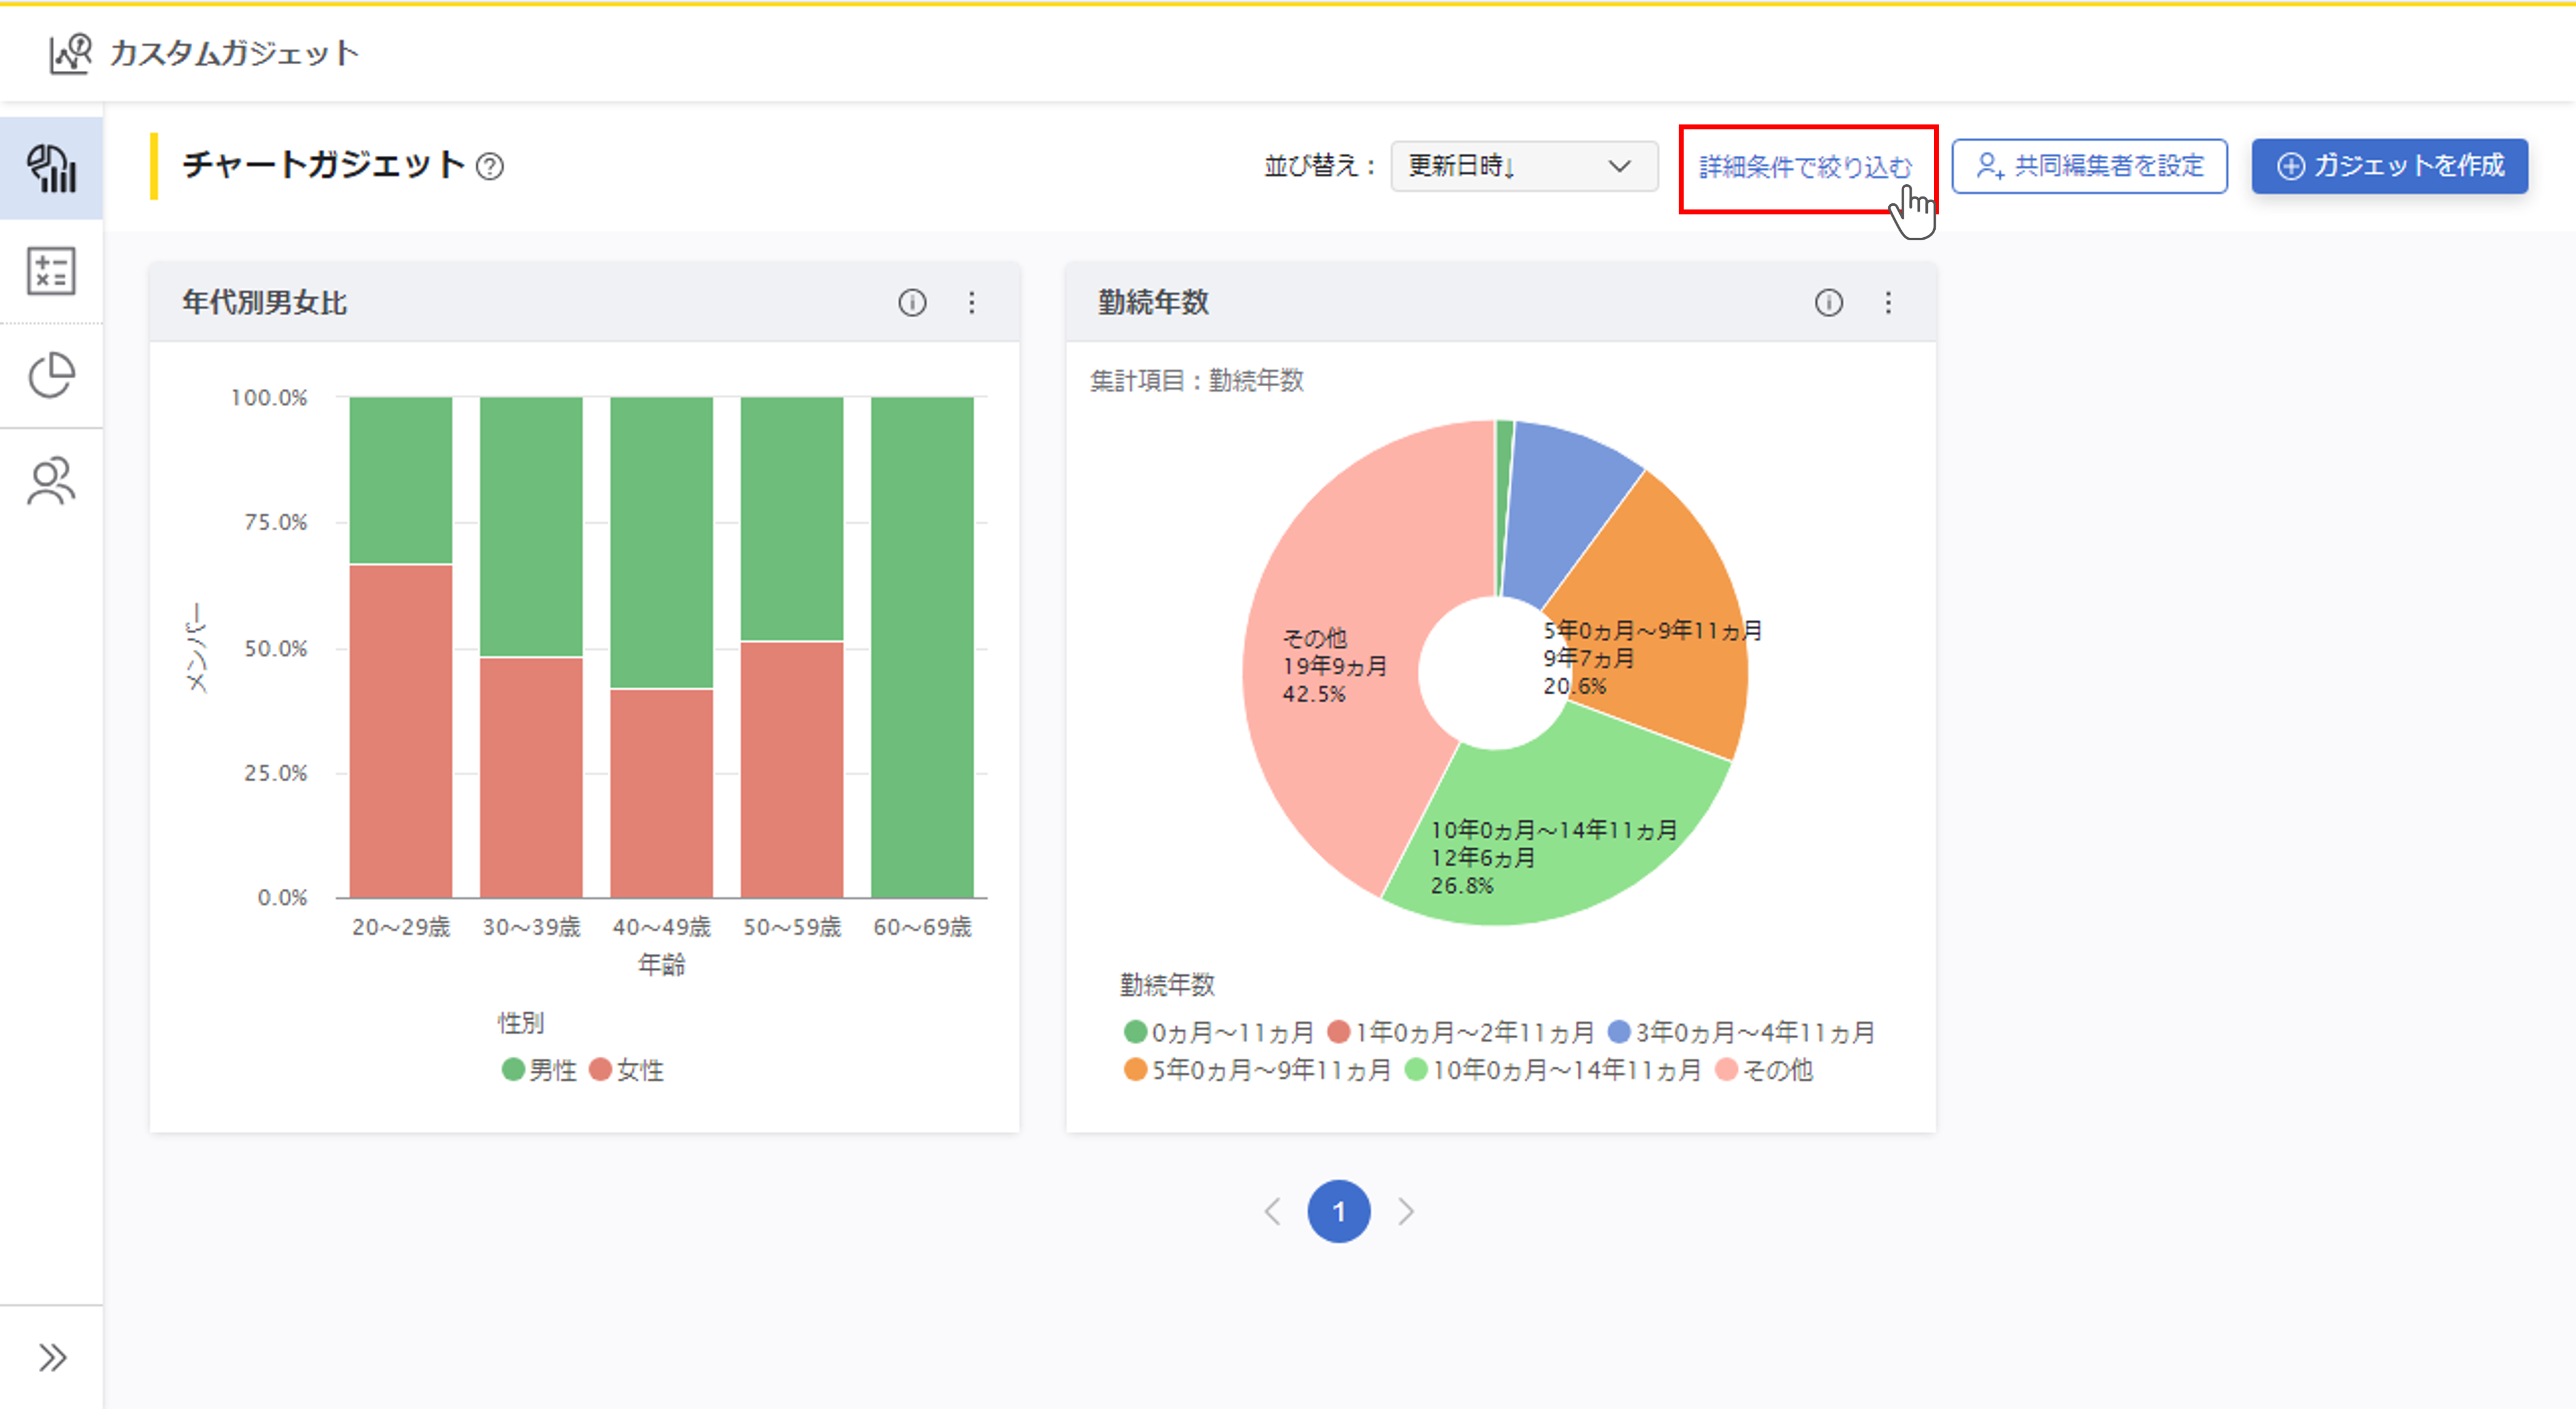Click the 勤続年数 gadget title
Viewport: 2576px width, 1409px height.
pyautogui.click(x=1153, y=302)
